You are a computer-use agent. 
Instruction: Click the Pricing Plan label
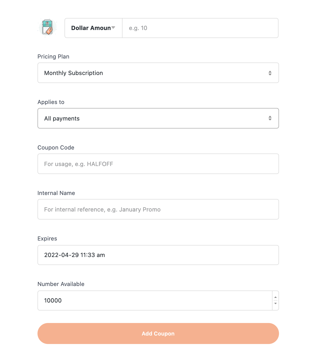coord(53,56)
